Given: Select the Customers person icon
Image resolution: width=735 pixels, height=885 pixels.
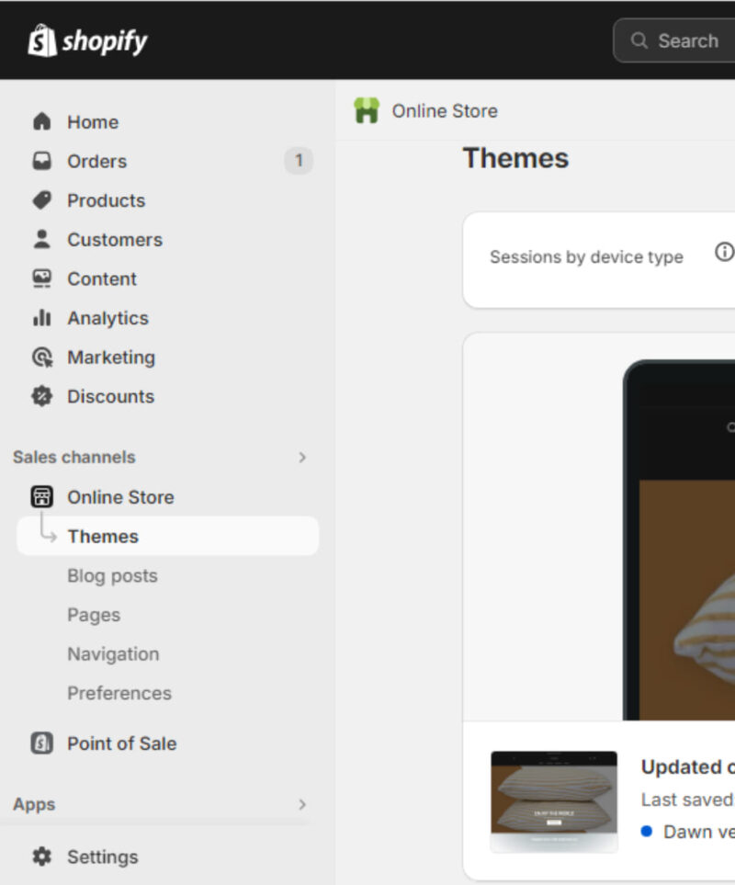Looking at the screenshot, I should 40,239.
